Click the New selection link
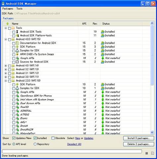The height and width of the screenshot is (159, 157). coord(78,138)
